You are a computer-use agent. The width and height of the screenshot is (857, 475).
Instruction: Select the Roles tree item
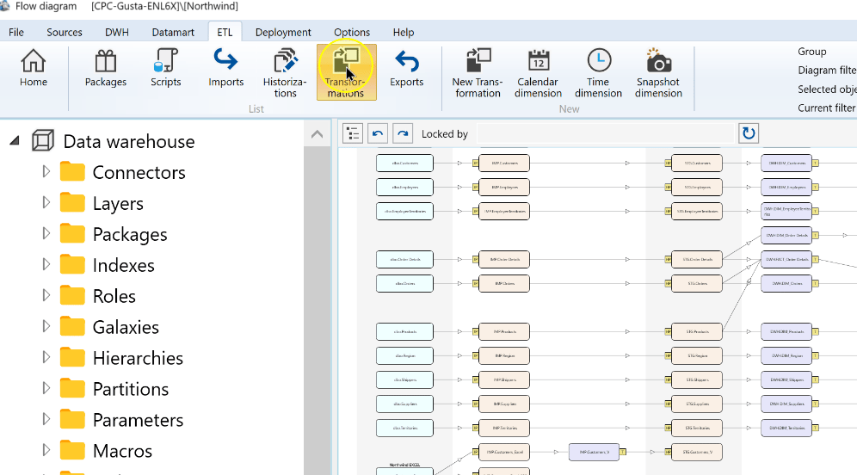(x=114, y=296)
